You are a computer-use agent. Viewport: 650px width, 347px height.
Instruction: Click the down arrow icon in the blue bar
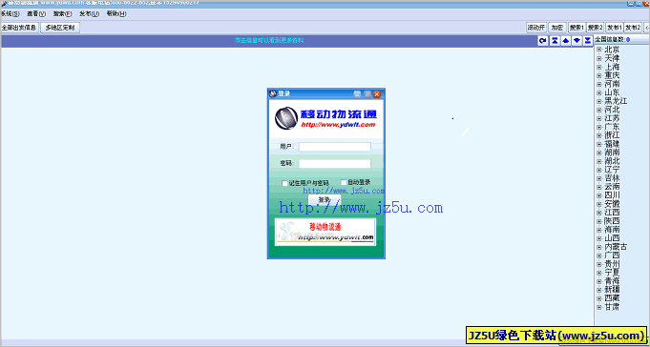tap(577, 41)
